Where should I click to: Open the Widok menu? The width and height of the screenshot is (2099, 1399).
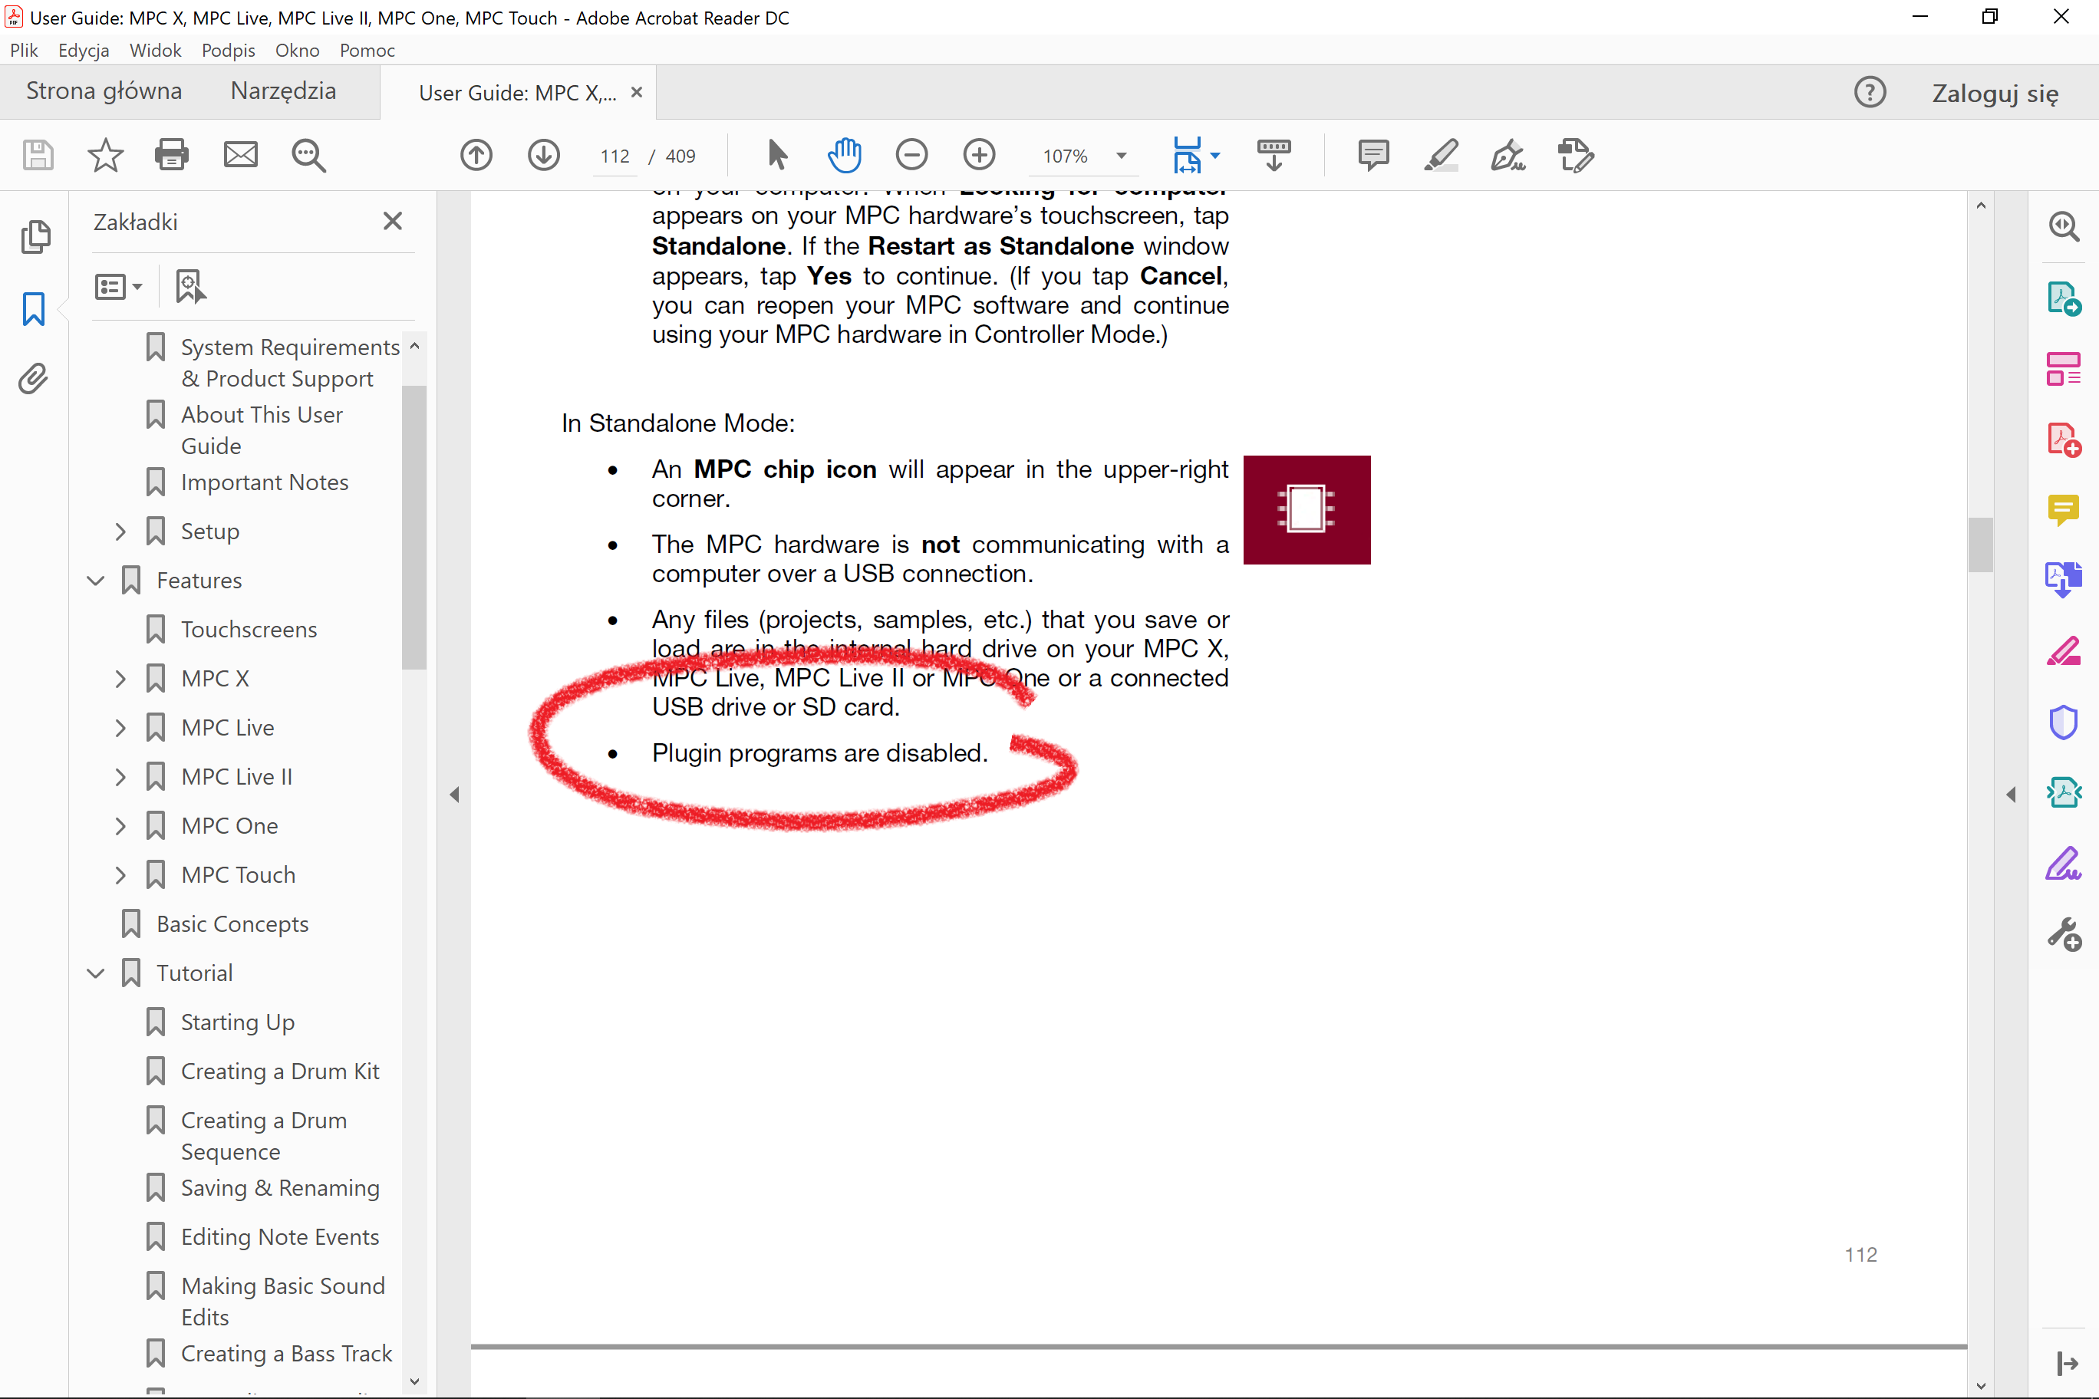155,50
